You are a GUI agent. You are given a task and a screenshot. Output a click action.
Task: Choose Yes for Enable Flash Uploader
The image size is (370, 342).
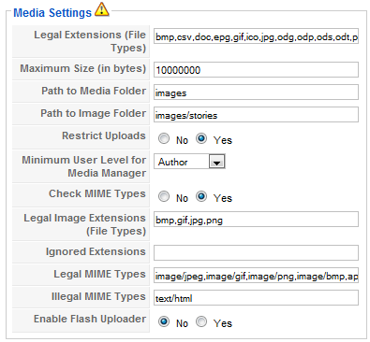tap(201, 321)
